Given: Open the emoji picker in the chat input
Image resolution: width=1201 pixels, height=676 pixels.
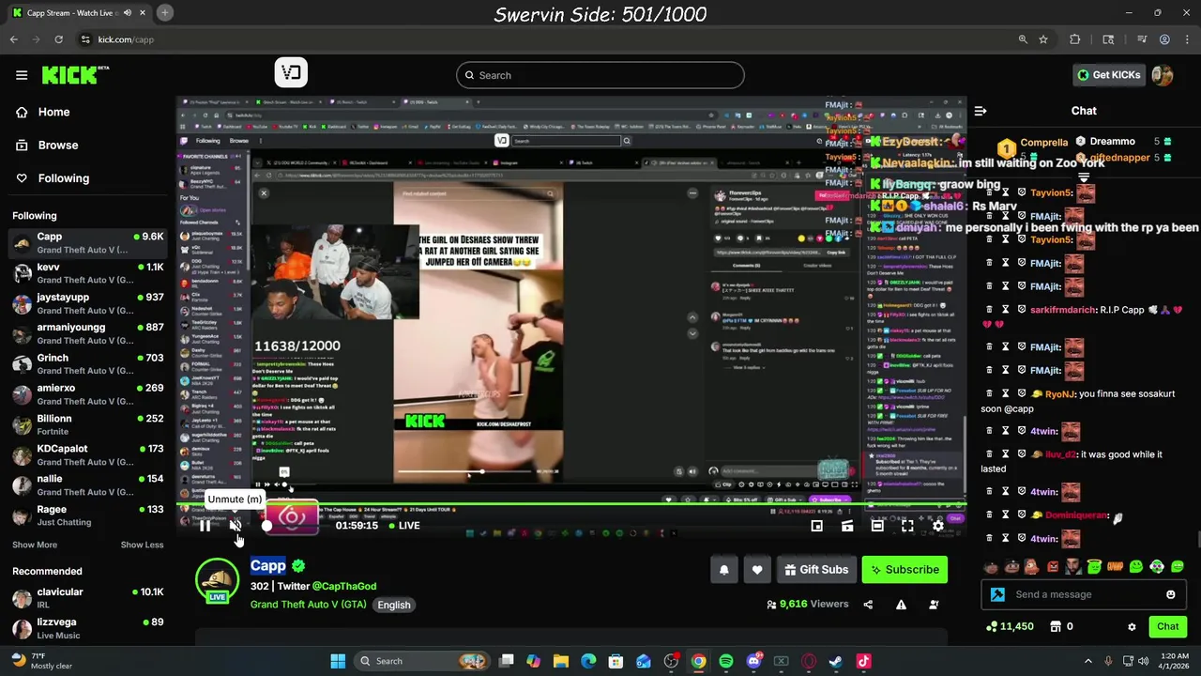Looking at the screenshot, I should pos(1171,594).
